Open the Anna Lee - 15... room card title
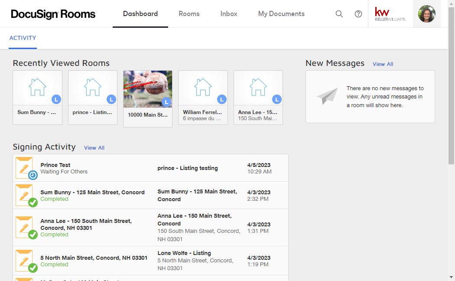455x281 pixels. pyautogui.click(x=258, y=112)
